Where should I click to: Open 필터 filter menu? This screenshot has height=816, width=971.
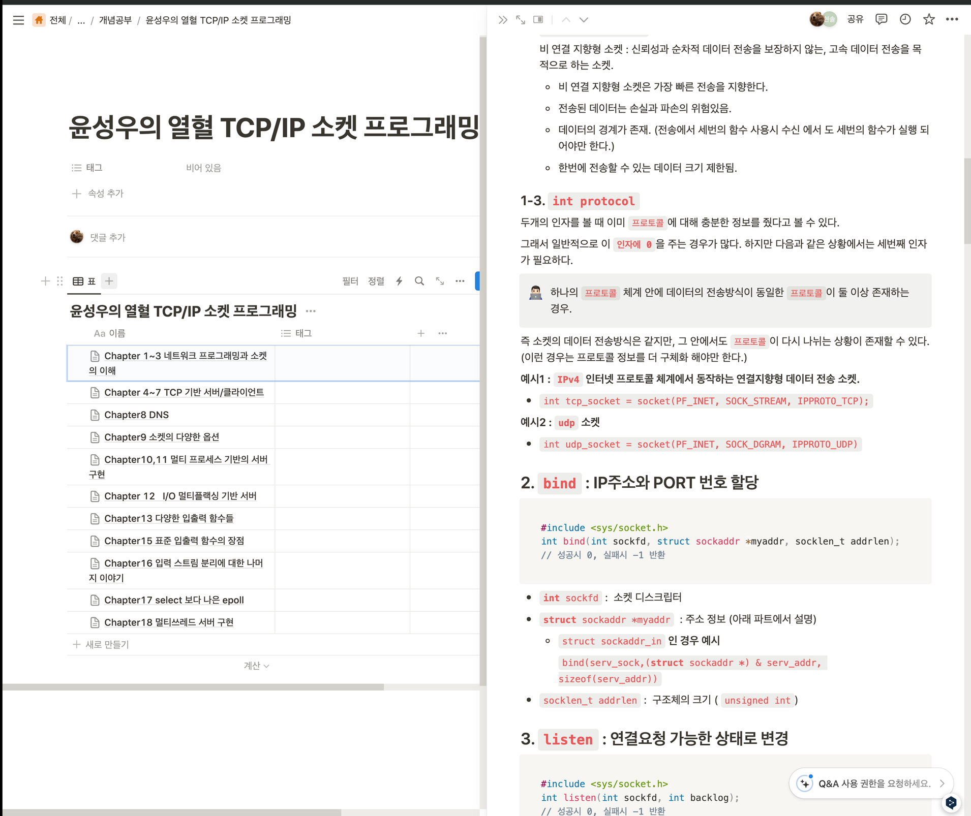[350, 281]
